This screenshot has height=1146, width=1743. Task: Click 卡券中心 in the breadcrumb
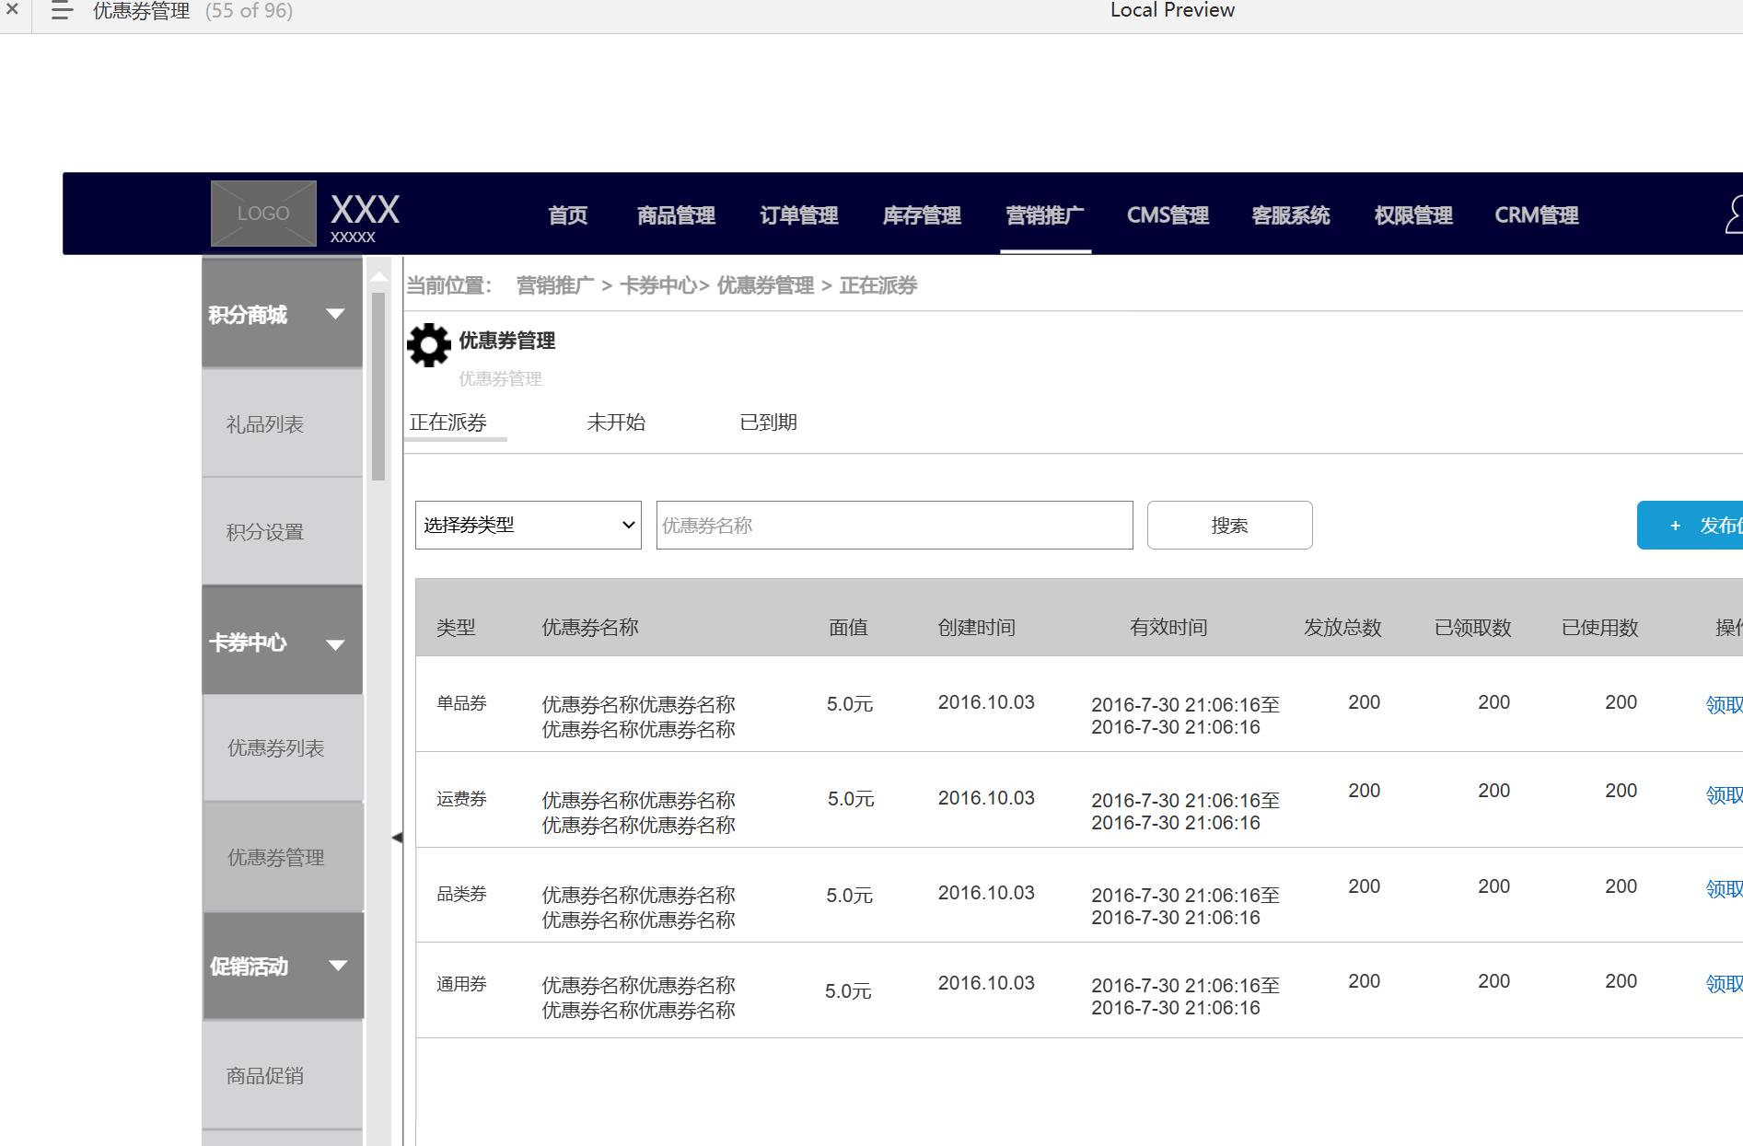(658, 286)
